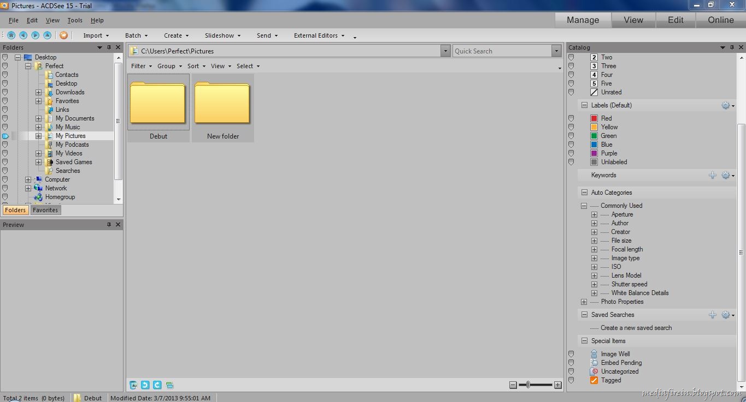Click the compare images icon in bottom toolbar
The width and height of the screenshot is (746, 402).
(x=169, y=385)
